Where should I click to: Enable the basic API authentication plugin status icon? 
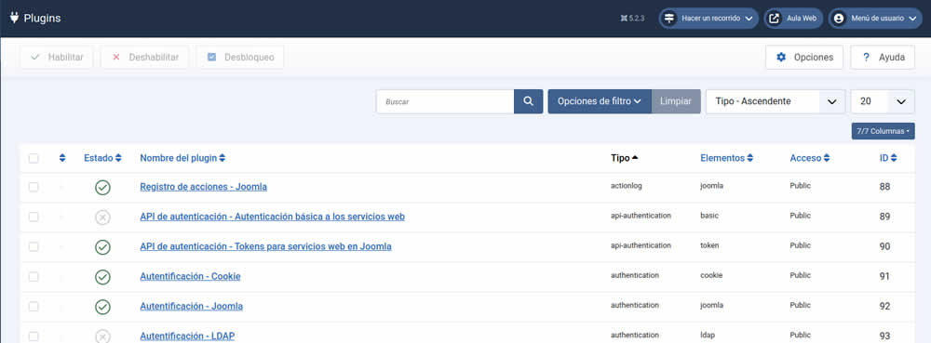102,217
